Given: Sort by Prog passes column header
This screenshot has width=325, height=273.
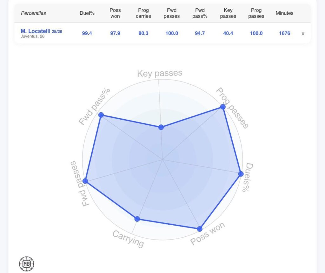Looking at the screenshot, I should 256,13.
